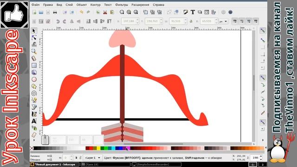Screen dimensions: 297x167
Task: Open the Слой menu
Action: coord(69,5)
